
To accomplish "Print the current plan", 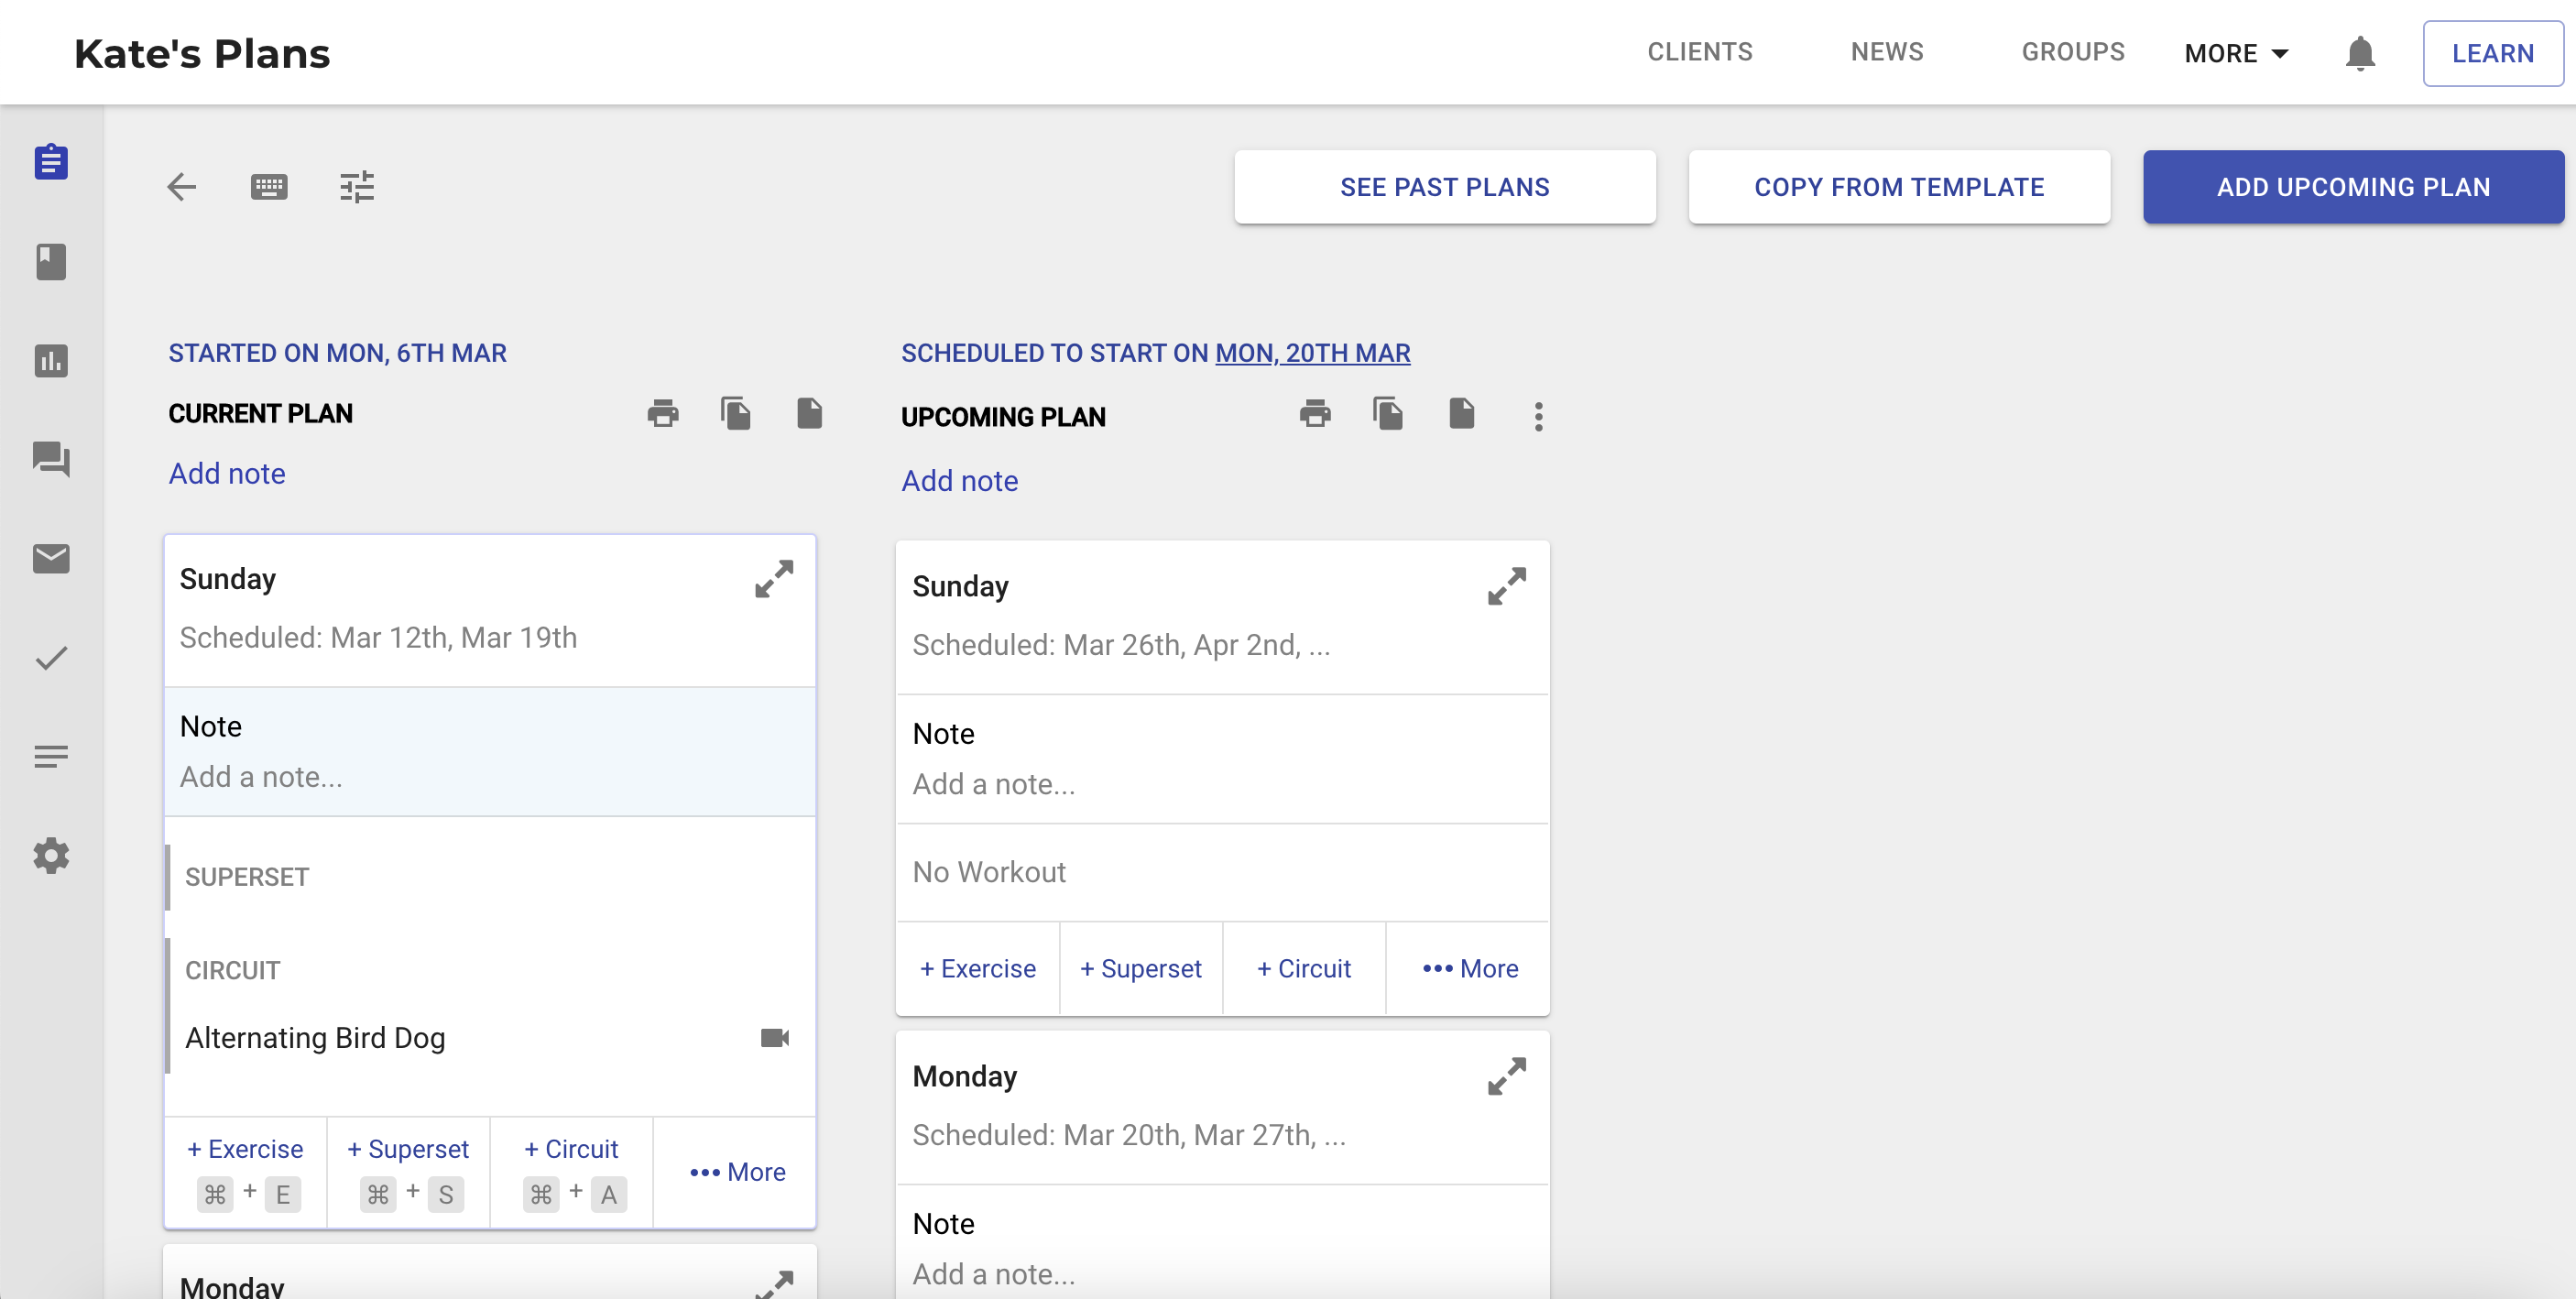I will [x=662, y=413].
